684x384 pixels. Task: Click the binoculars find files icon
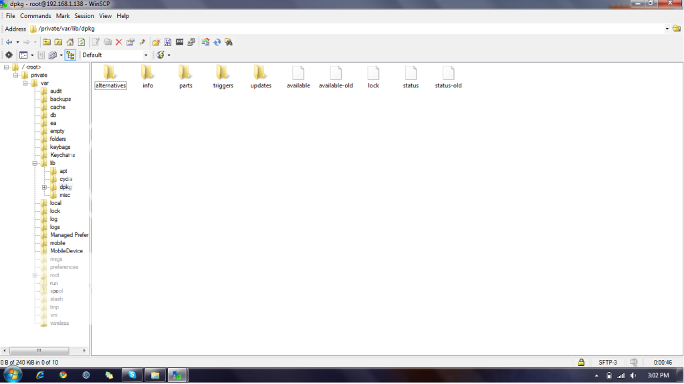coord(229,42)
